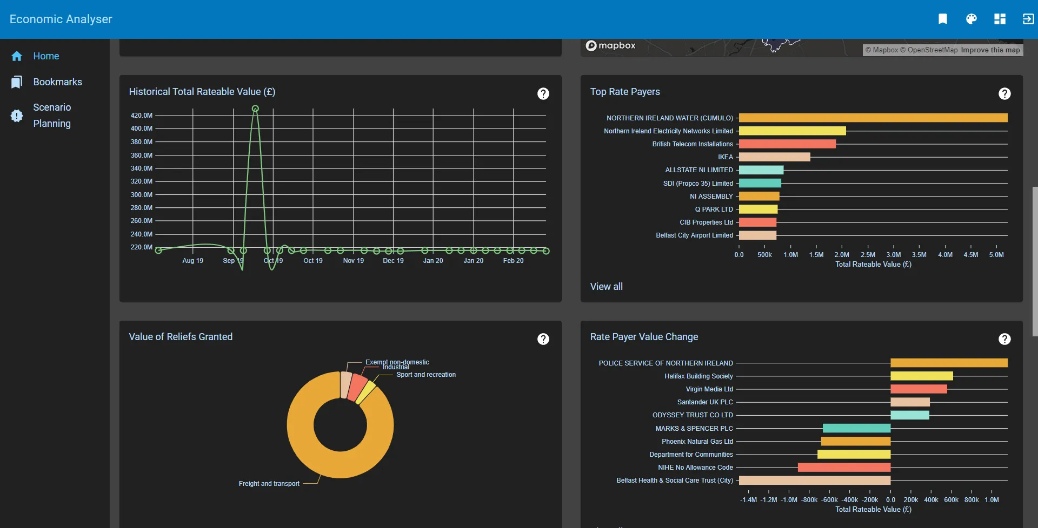
Task: Open Bookmarks in the sidebar
Action: pos(58,82)
